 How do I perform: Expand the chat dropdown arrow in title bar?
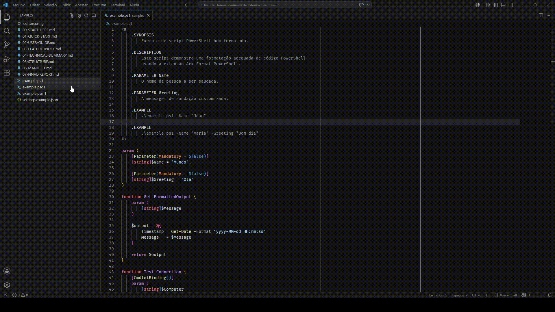(368, 5)
